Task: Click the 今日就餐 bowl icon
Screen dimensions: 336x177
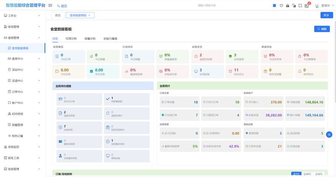Action: click(x=92, y=56)
